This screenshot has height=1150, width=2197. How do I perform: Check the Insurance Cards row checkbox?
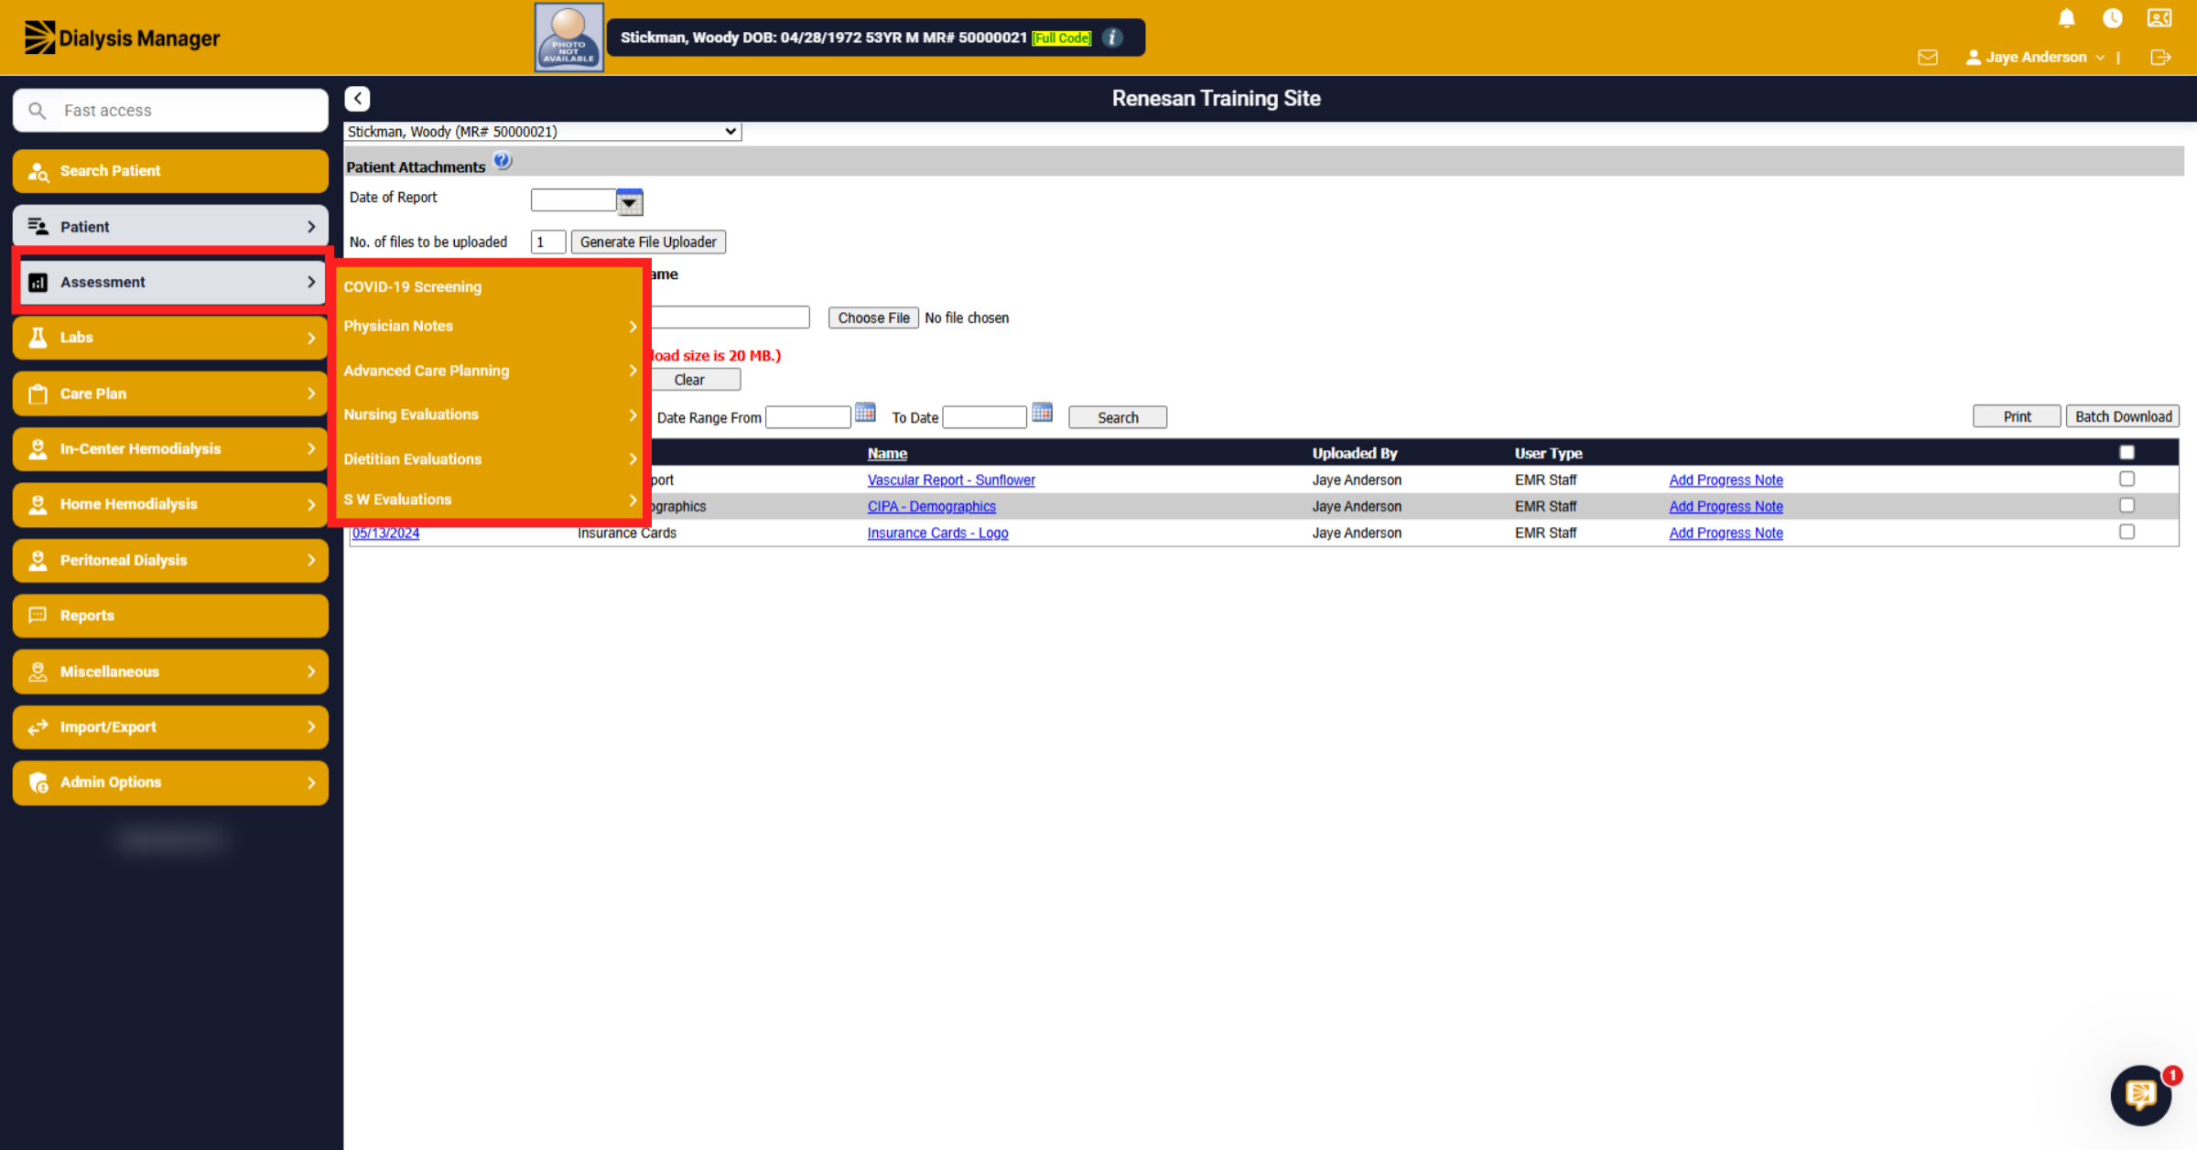2127,532
